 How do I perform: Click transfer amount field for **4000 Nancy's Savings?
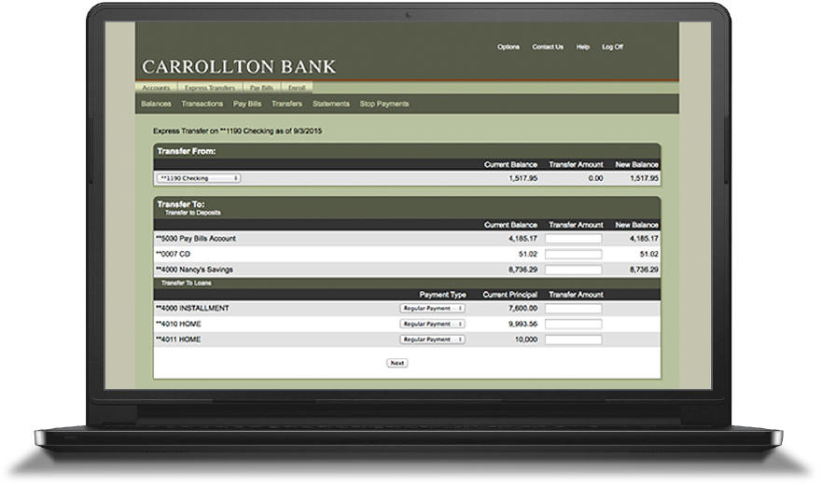(x=574, y=270)
